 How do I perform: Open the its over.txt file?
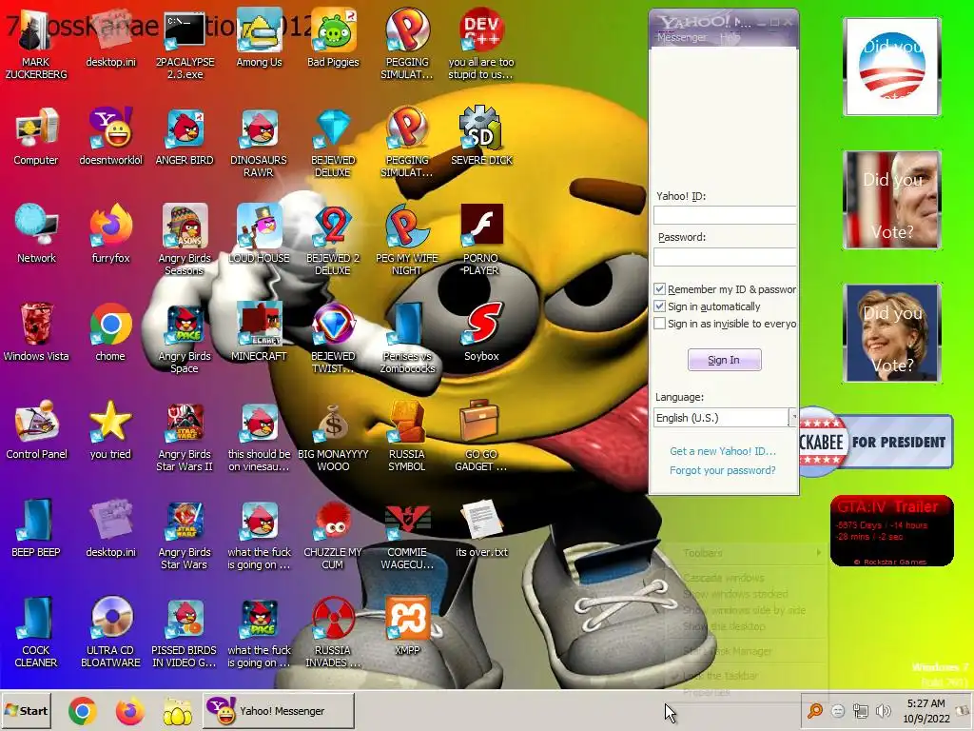[481, 528]
